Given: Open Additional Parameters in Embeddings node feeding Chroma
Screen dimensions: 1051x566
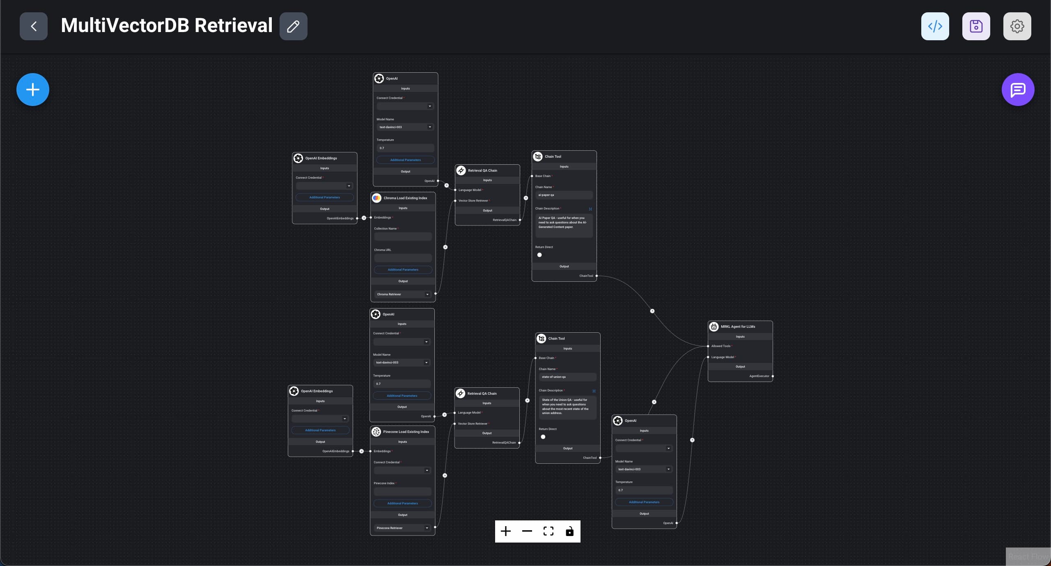Looking at the screenshot, I should [x=324, y=198].
